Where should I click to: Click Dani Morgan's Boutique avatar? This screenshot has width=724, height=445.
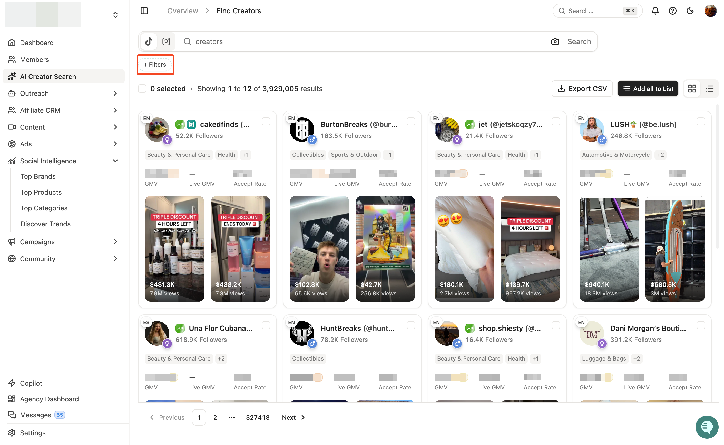tap(592, 333)
